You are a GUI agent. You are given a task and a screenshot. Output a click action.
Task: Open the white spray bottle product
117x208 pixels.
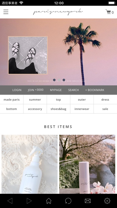pos(29,164)
